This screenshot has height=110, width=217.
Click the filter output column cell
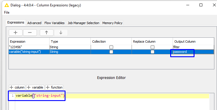193,47
